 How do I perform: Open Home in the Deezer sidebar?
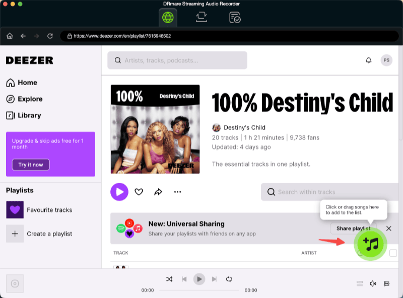tap(22, 83)
